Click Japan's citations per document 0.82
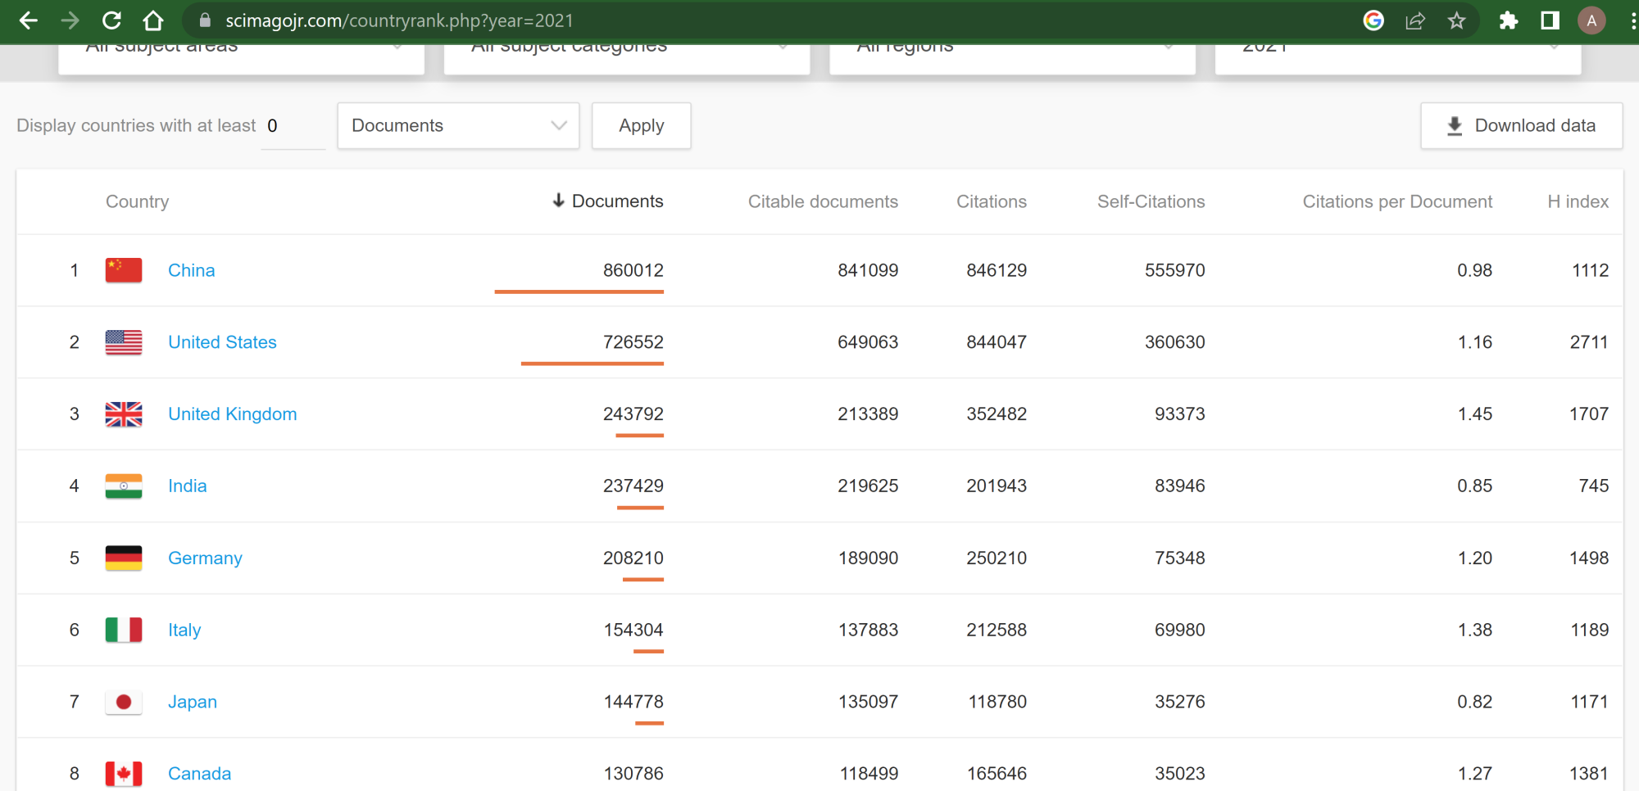 [x=1475, y=702]
